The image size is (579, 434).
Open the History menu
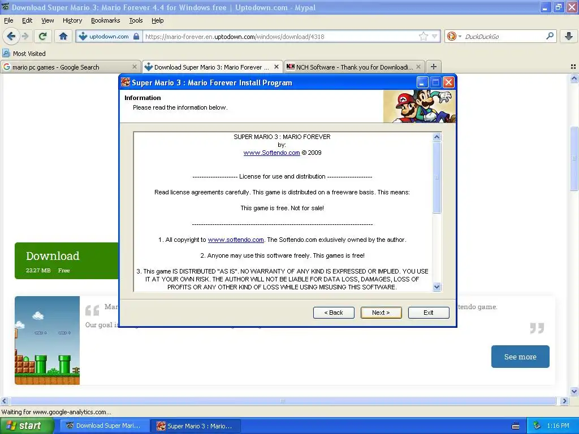pos(72,20)
